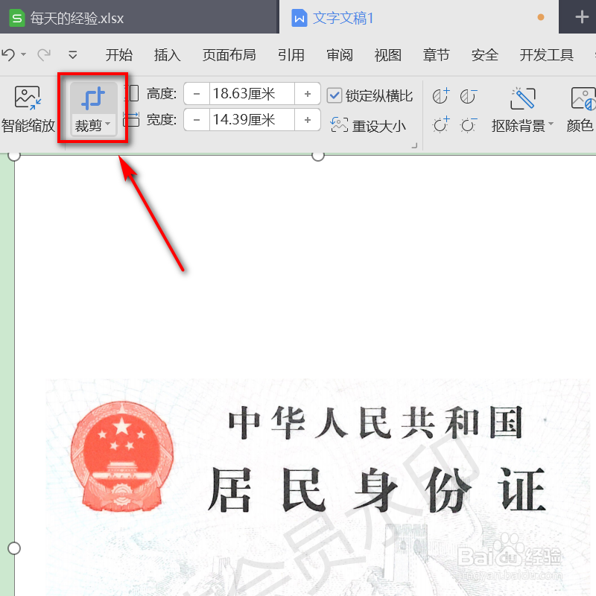Open the Undo history dropdown arrow
This screenshot has width=596, height=596.
[x=24, y=54]
